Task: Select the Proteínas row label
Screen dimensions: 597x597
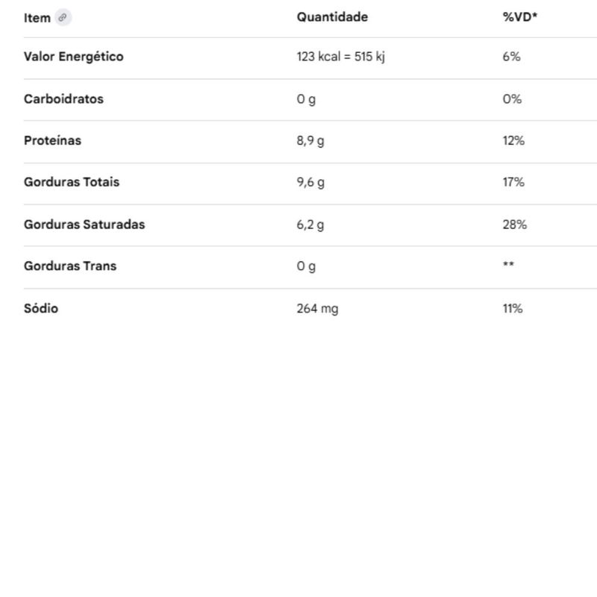Action: tap(52, 140)
